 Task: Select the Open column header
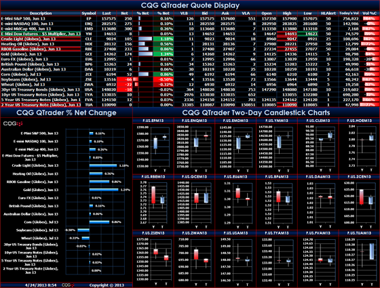click(266, 14)
